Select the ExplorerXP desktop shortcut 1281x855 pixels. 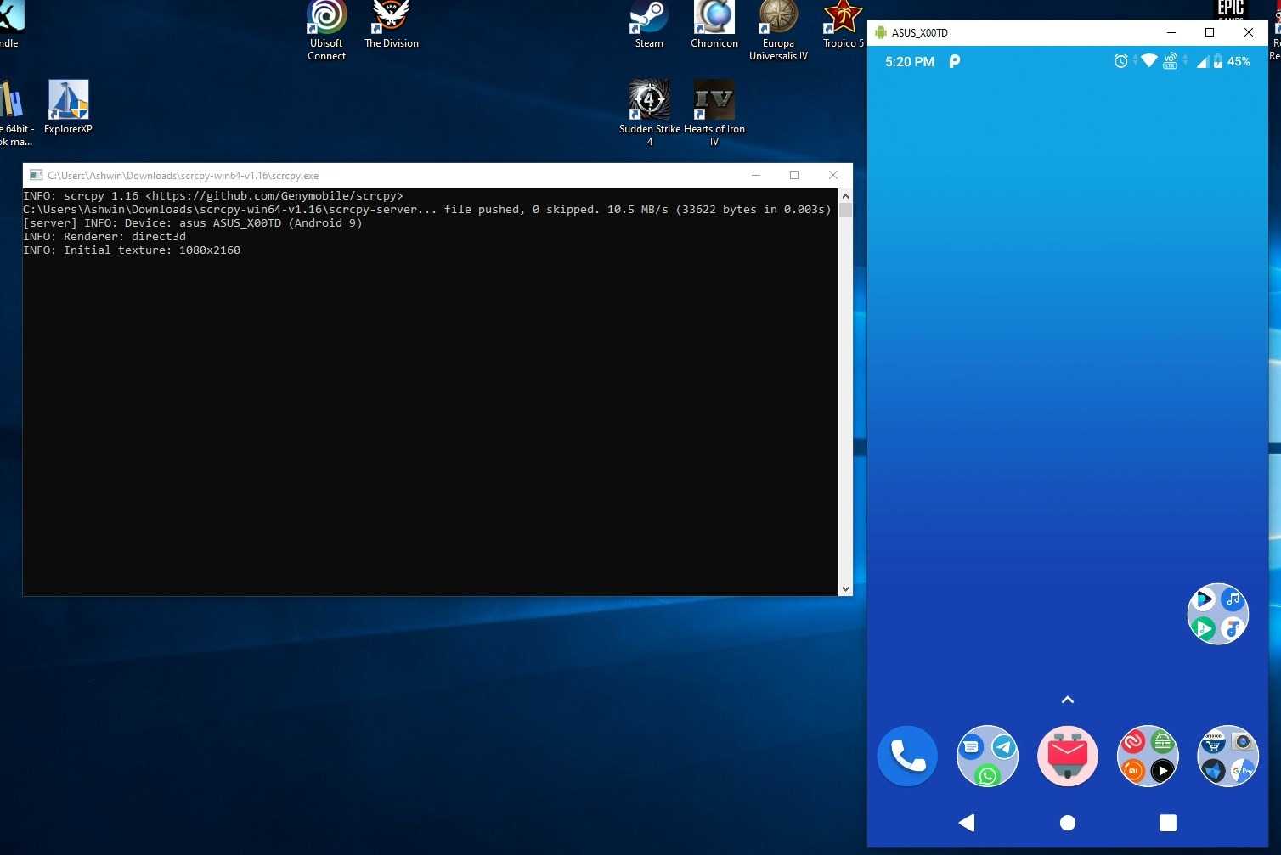coord(68,107)
